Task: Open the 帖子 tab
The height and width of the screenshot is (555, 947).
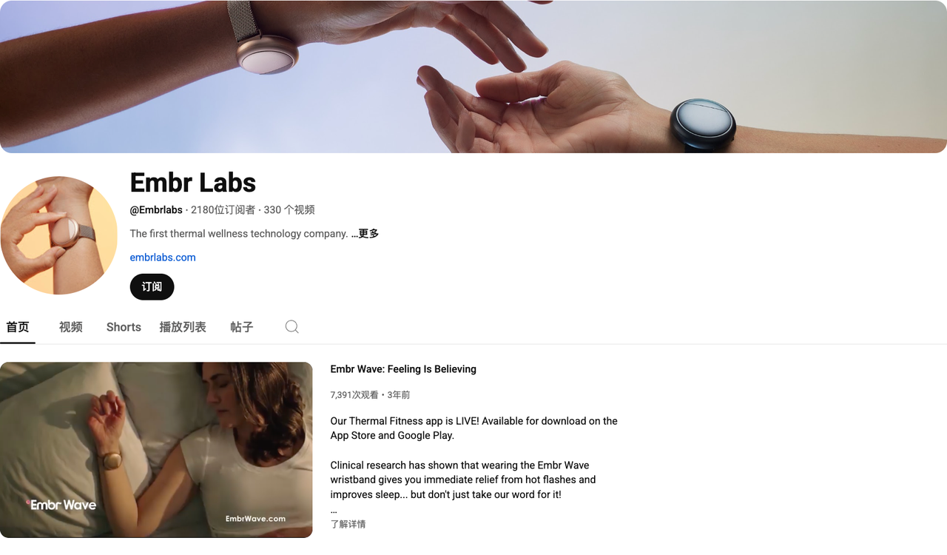Action: (242, 327)
